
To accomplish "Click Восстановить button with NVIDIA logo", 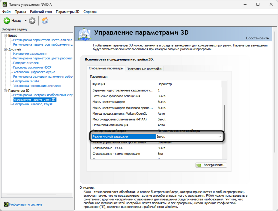I will tap(211, 165).
